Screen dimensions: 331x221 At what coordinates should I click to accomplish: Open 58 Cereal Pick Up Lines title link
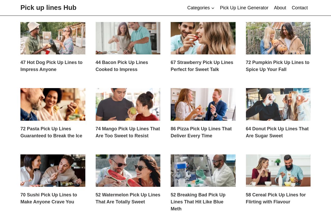coord(276,198)
